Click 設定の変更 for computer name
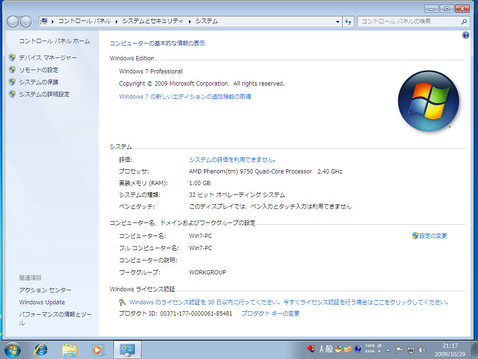The width and height of the screenshot is (478, 359). coord(433,236)
